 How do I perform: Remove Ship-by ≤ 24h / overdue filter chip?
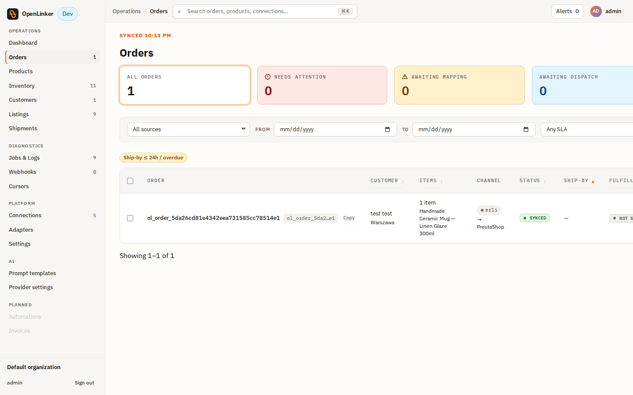(x=153, y=158)
